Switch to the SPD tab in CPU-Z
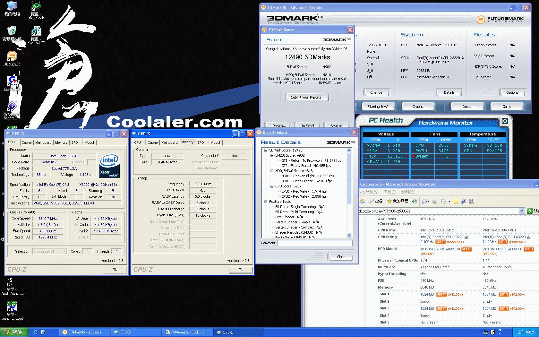 pyautogui.click(x=75, y=143)
